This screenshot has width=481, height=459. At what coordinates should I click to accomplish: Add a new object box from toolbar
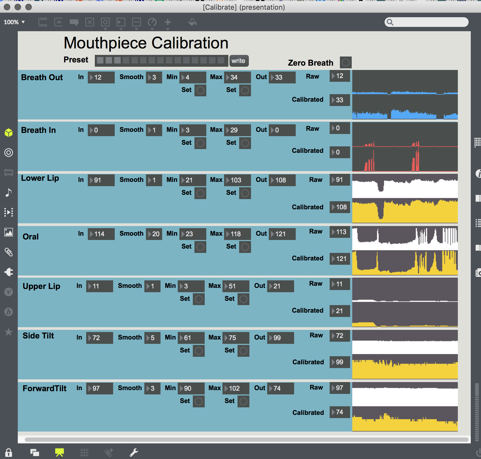coord(43,22)
